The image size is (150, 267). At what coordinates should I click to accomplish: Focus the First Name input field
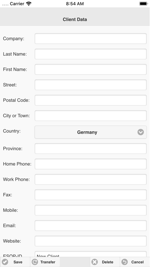91,69
